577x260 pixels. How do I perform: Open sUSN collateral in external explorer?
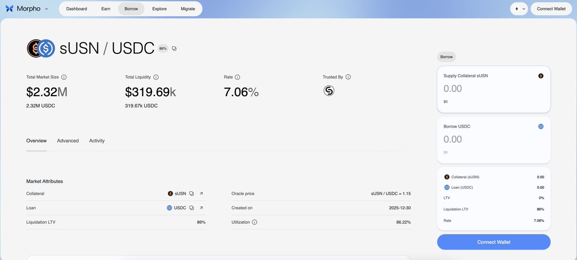201,194
